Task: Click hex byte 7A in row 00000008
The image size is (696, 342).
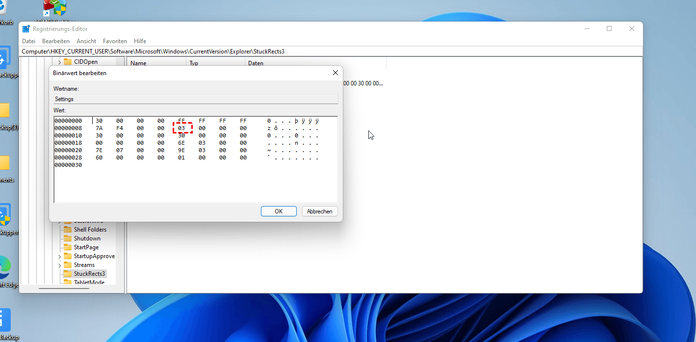Action: pos(99,128)
